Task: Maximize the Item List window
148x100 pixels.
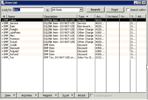Action: click(140, 3)
